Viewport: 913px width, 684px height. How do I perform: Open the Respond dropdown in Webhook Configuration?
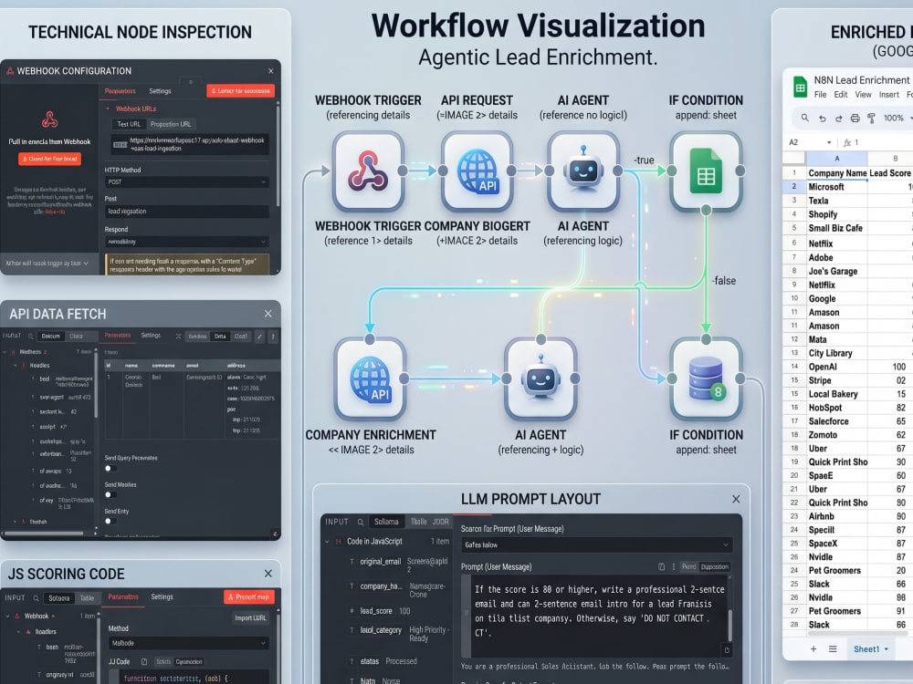click(187, 242)
